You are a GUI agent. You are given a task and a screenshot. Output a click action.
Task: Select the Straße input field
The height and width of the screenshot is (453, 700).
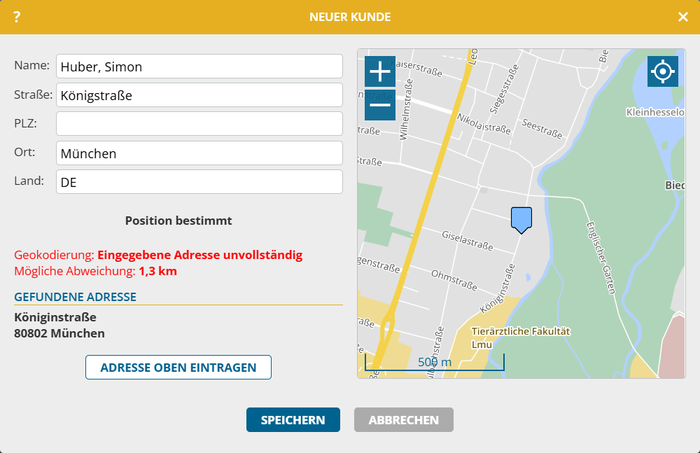(x=199, y=95)
